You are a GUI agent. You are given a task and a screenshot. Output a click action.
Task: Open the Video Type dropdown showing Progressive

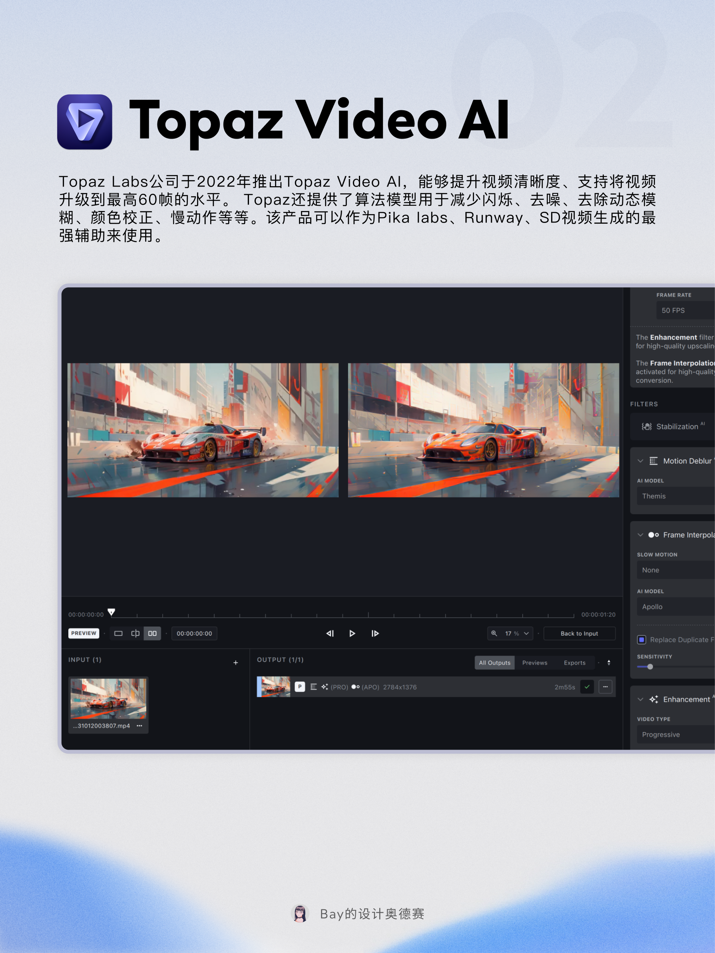(676, 734)
